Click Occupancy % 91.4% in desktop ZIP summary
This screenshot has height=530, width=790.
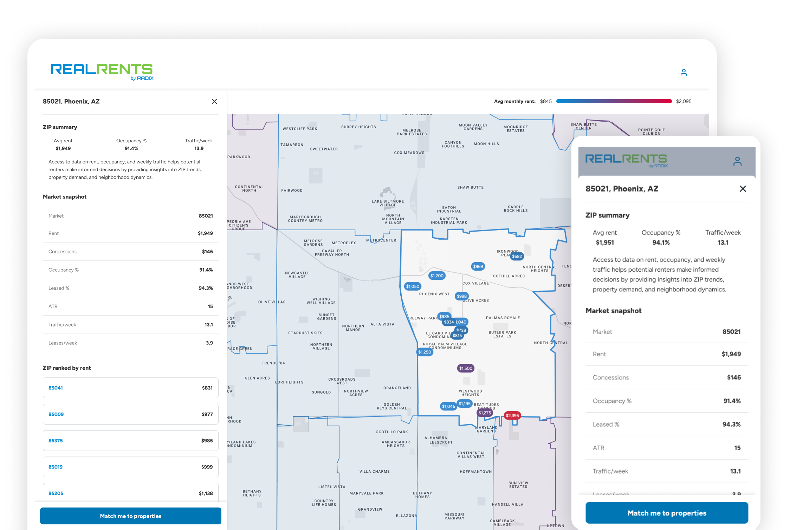pos(131,144)
